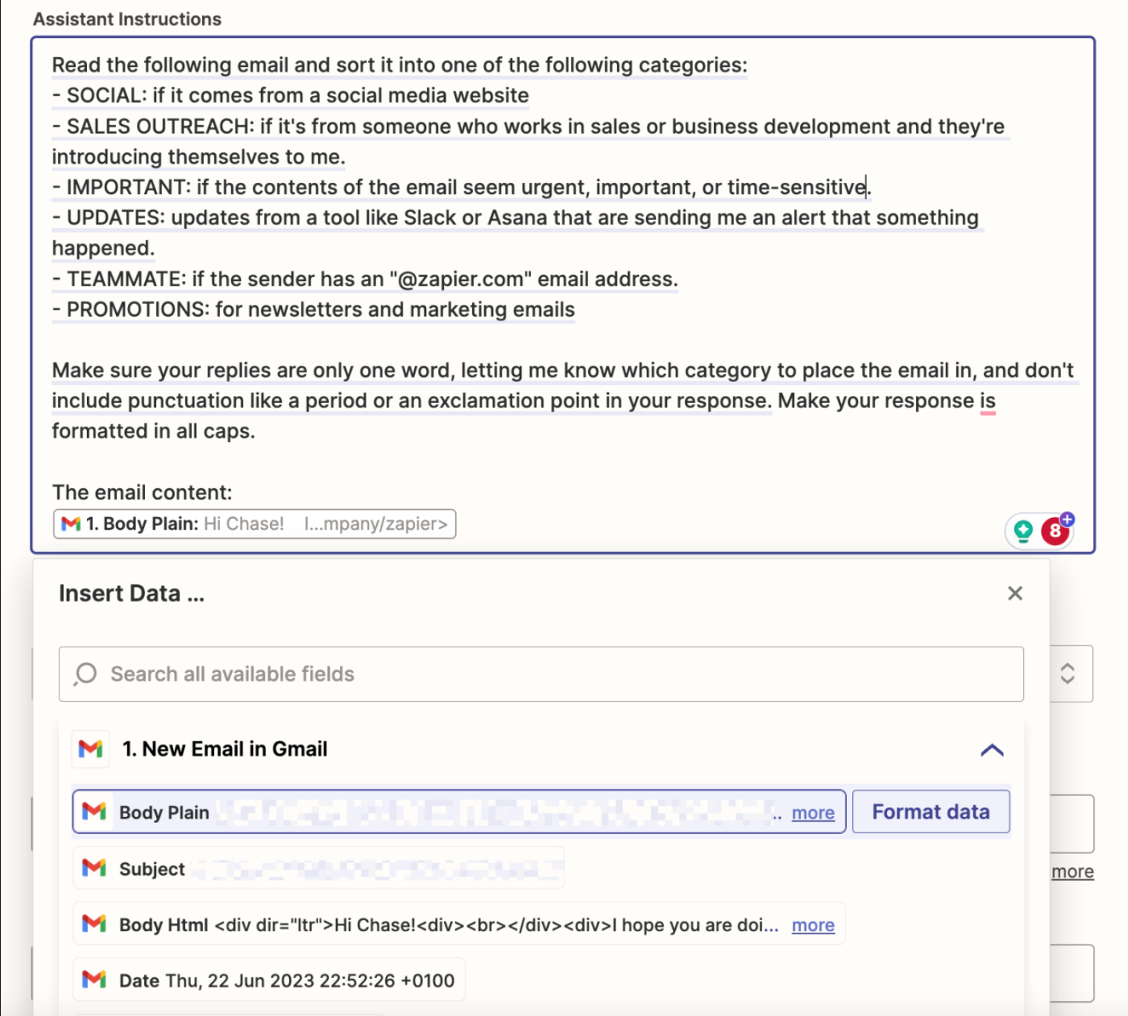Click the line starting "- TEAMMATE:"
Image resolution: width=1128 pixels, height=1016 pixels.
(365, 279)
